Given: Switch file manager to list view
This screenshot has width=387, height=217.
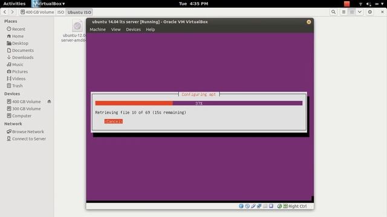Looking at the screenshot, I should [x=343, y=12].
